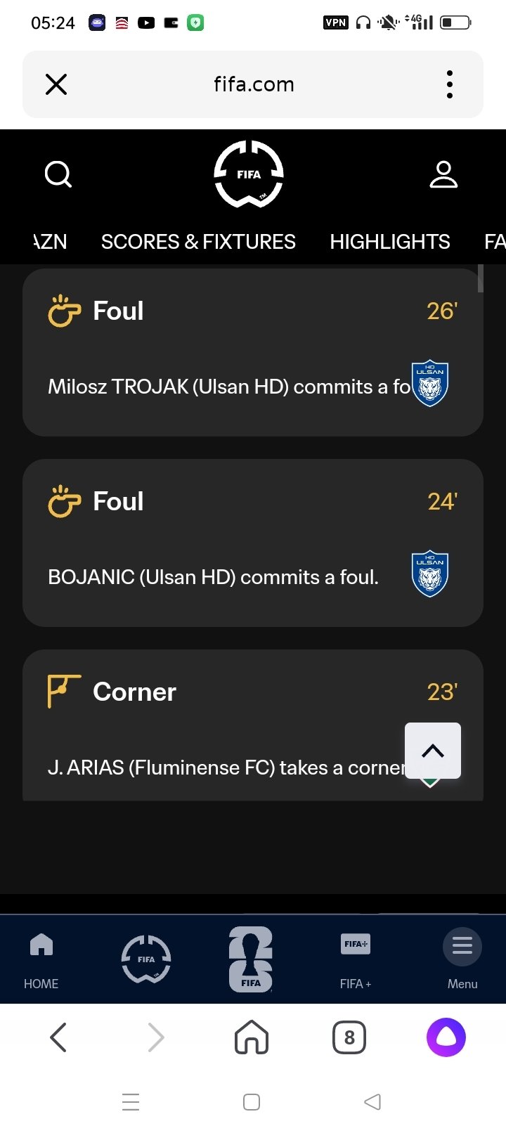This screenshot has height=1133, width=506.
Task: Switch to the HIGHLIGHTS tab
Action: 390,242
